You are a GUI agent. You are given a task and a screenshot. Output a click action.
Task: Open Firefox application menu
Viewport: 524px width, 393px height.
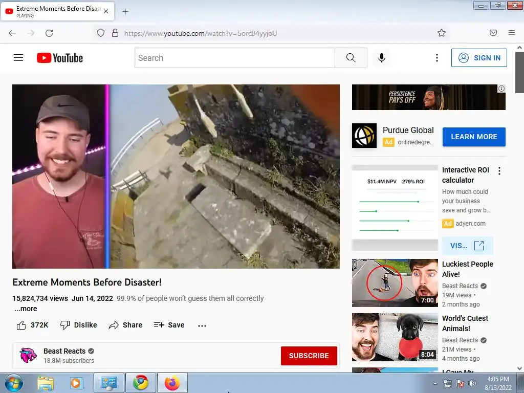tap(512, 33)
